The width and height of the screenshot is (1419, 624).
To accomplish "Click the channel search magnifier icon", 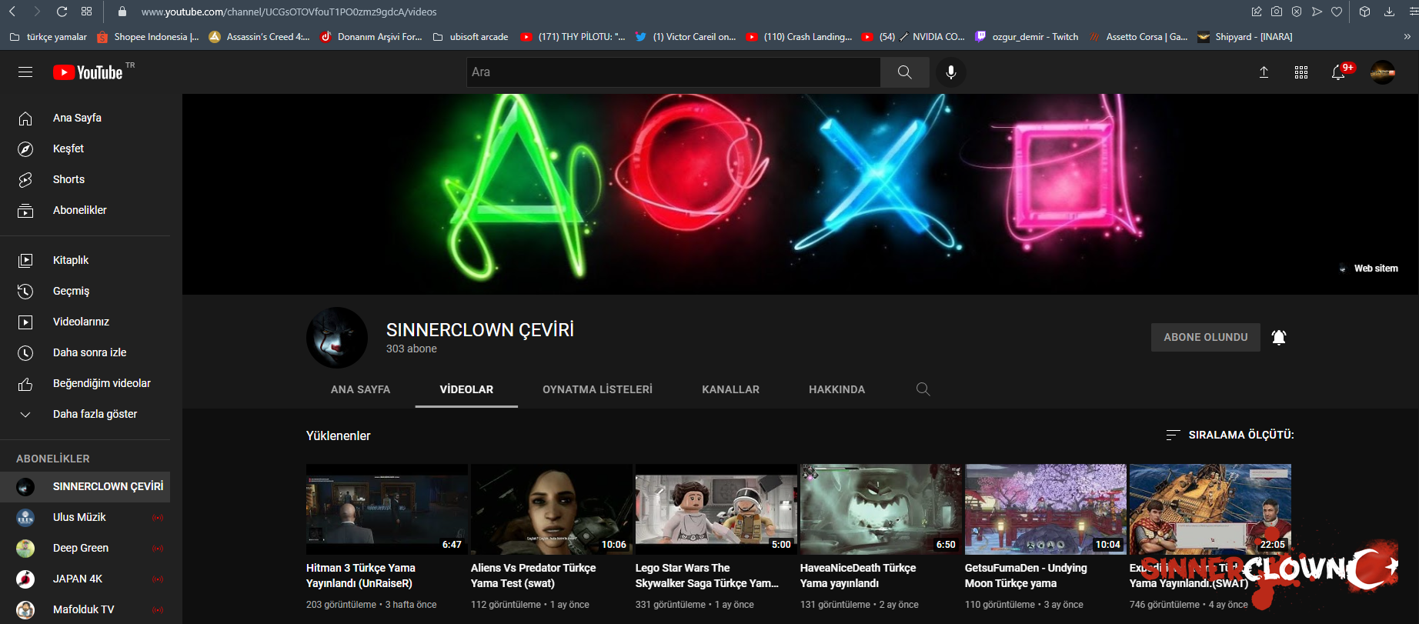I will pos(923,389).
